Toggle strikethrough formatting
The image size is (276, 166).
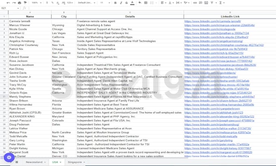[x=127, y=3]
